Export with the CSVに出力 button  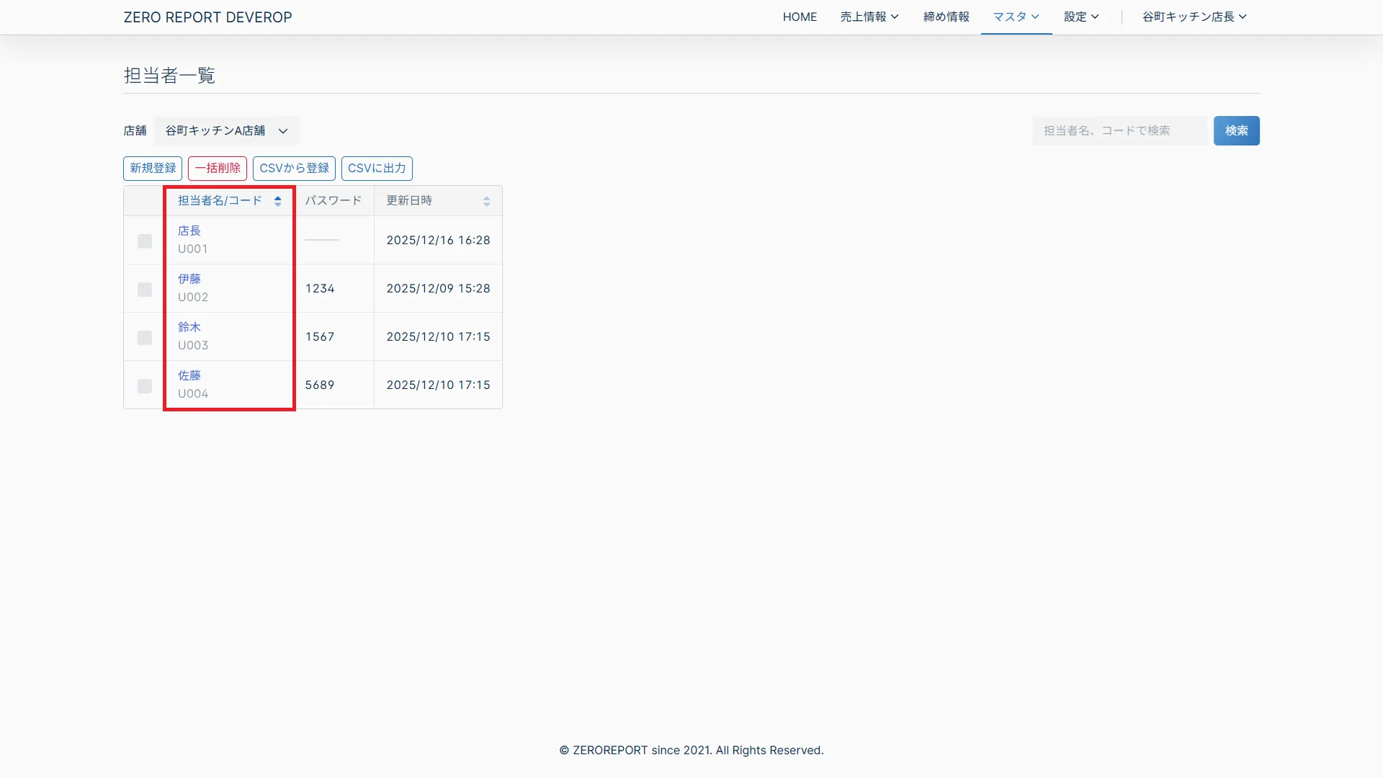click(x=377, y=168)
